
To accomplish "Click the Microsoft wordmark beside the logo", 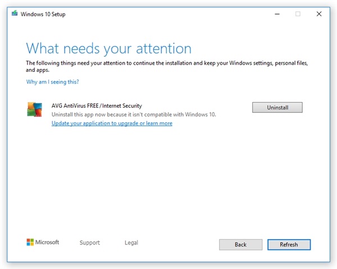I will pyautogui.click(x=48, y=243).
